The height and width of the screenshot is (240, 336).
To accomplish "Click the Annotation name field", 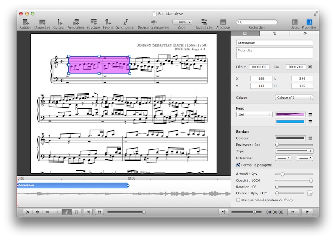I will tap(275, 43).
